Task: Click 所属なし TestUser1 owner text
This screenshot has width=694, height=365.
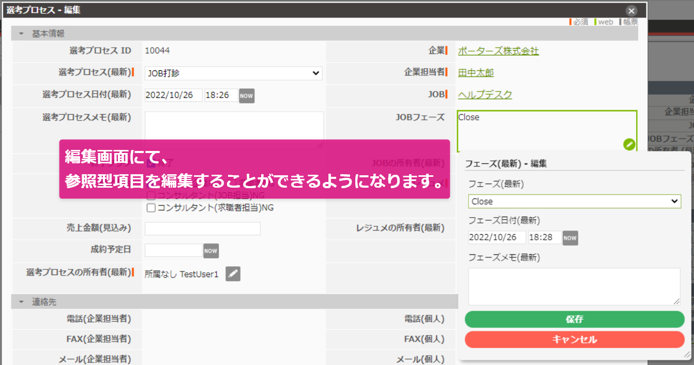Action: [182, 275]
